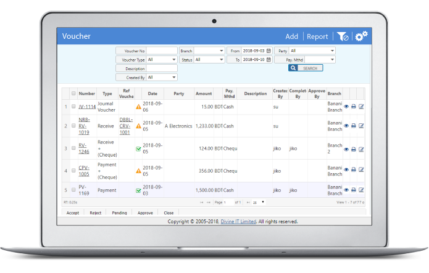Click Add in the header
Screen dimensions: 429x273
(291, 36)
